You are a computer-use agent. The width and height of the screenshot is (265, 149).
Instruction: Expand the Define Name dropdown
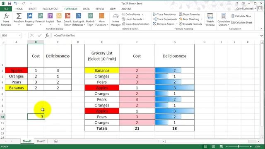tap(142, 14)
